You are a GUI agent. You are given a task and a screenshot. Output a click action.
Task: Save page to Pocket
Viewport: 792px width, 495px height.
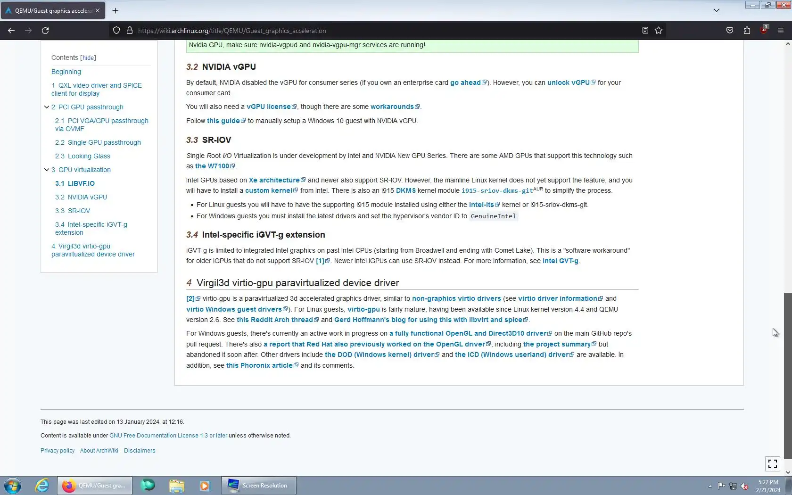pyautogui.click(x=730, y=31)
